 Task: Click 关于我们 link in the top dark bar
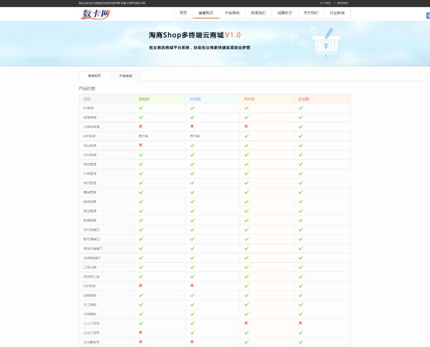pos(325,3)
